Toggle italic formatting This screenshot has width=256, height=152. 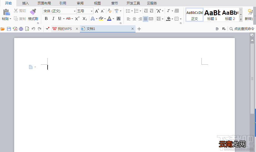pos(53,19)
